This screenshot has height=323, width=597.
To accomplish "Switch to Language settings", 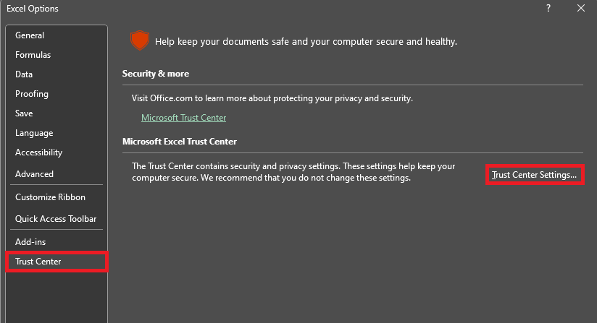I will (x=34, y=133).
